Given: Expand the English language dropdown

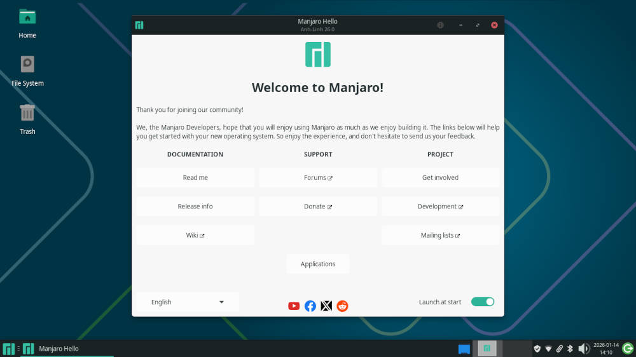Looking at the screenshot, I should (188, 302).
